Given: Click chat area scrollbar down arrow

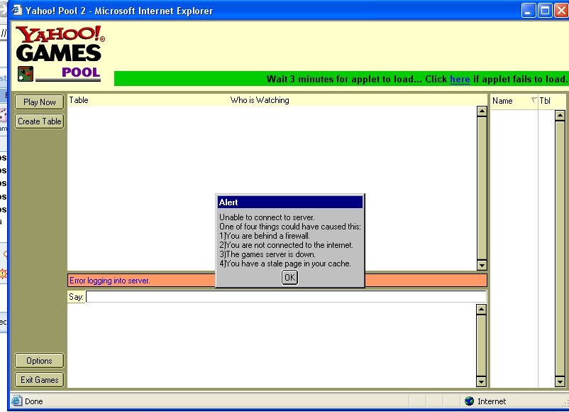Looking at the screenshot, I should click(x=481, y=382).
